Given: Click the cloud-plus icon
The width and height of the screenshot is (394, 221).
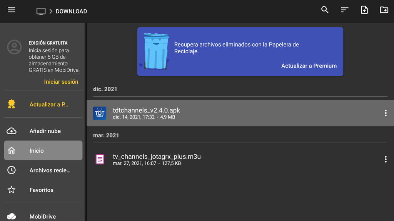Looking at the screenshot, I should tap(11, 131).
